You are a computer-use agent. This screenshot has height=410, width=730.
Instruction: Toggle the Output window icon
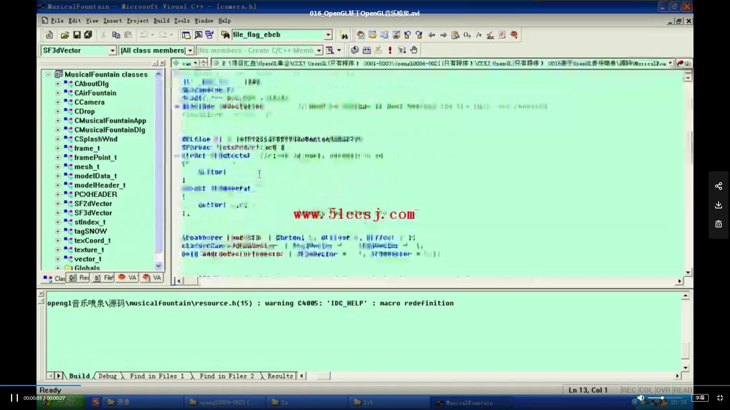coord(198,35)
